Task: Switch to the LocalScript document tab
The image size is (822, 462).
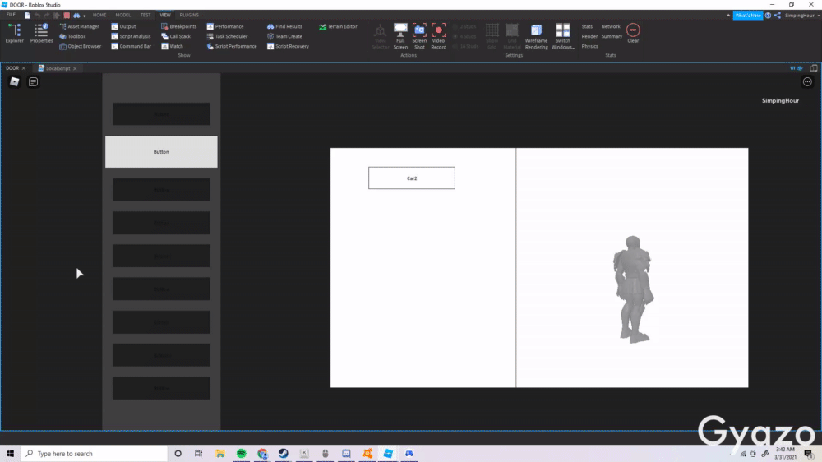Action: point(58,68)
